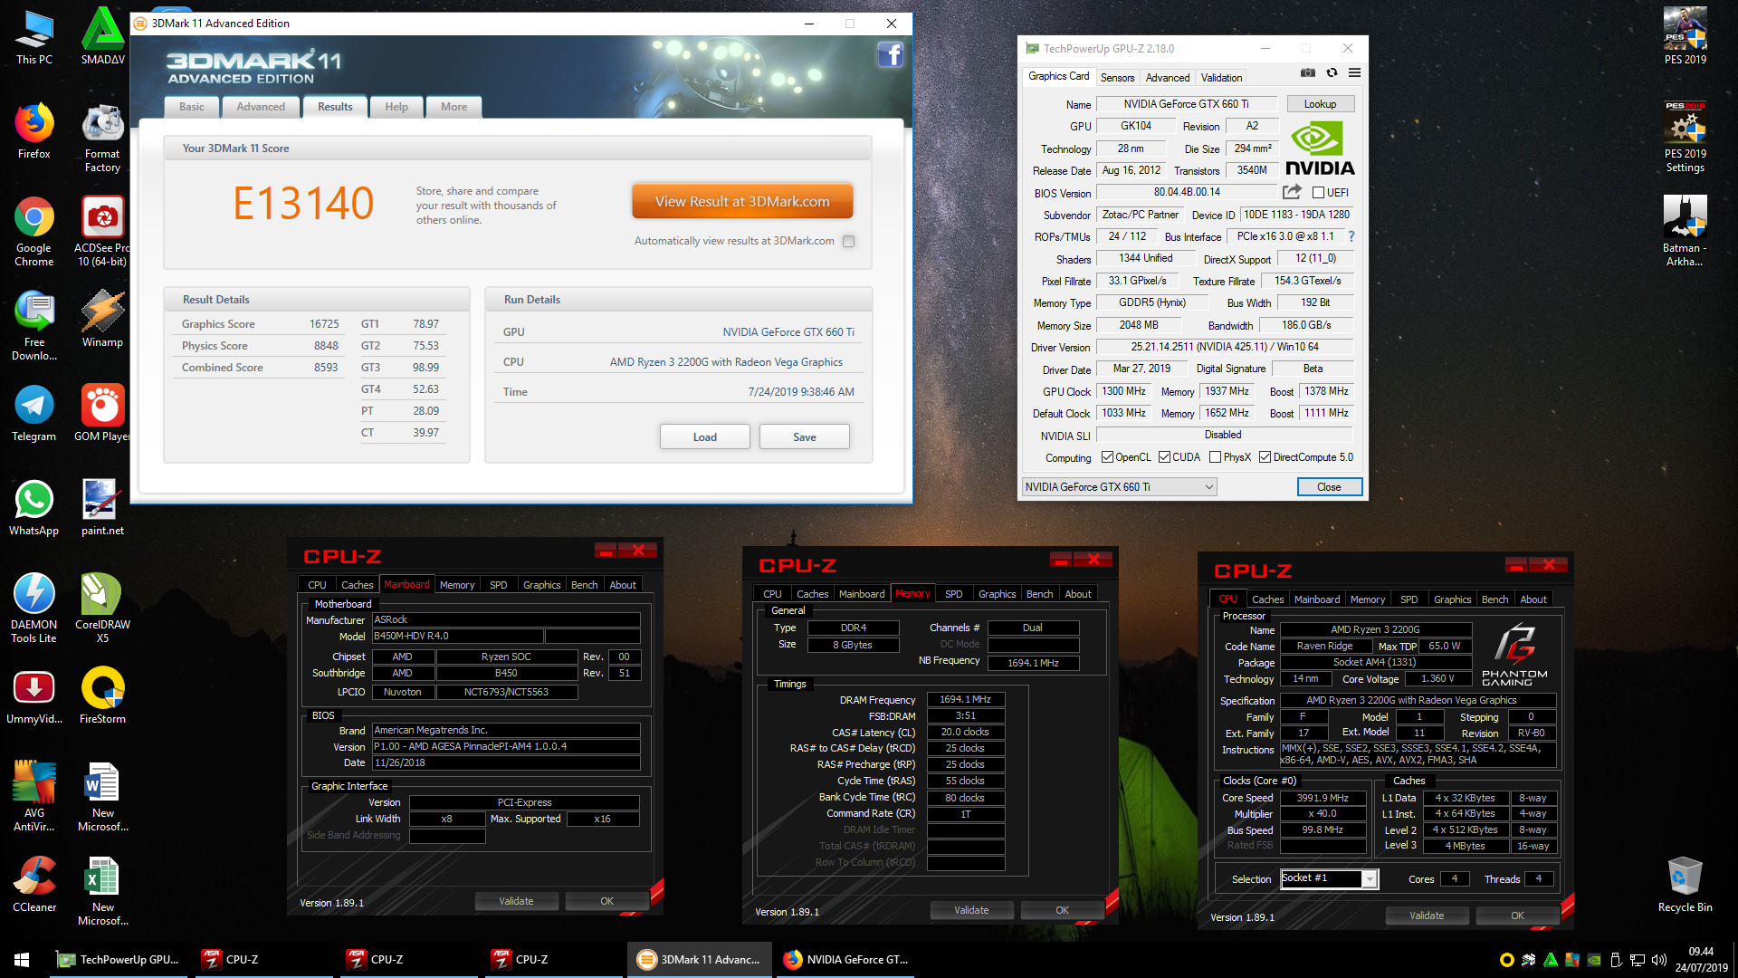The width and height of the screenshot is (1738, 978).
Task: Open the SMADAV desktop icon
Action: (x=103, y=37)
